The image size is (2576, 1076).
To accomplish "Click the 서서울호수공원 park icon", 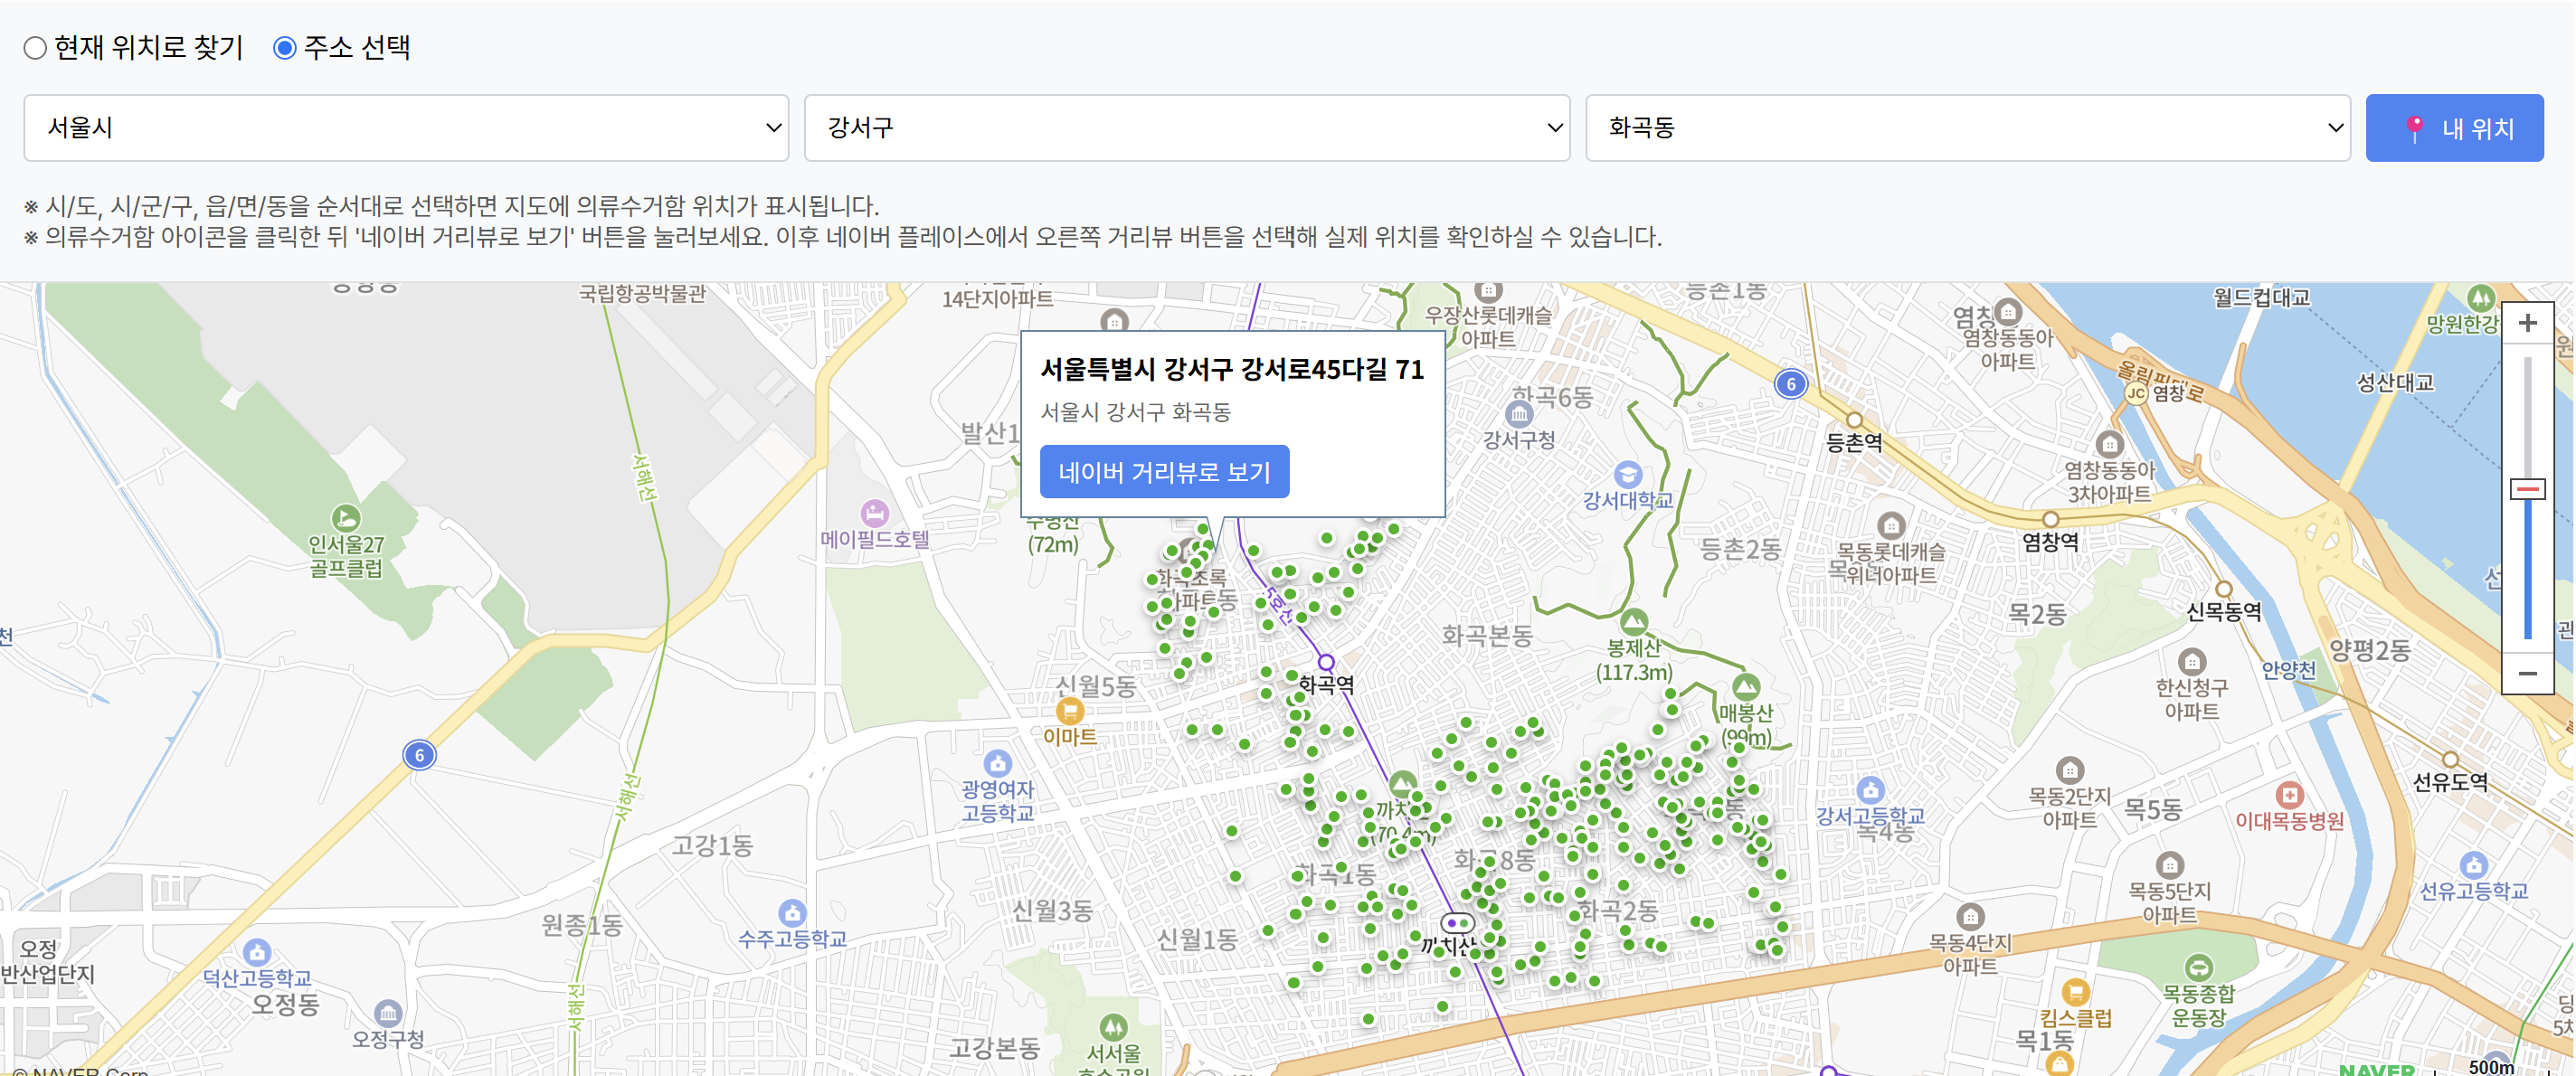I will (x=1113, y=1027).
